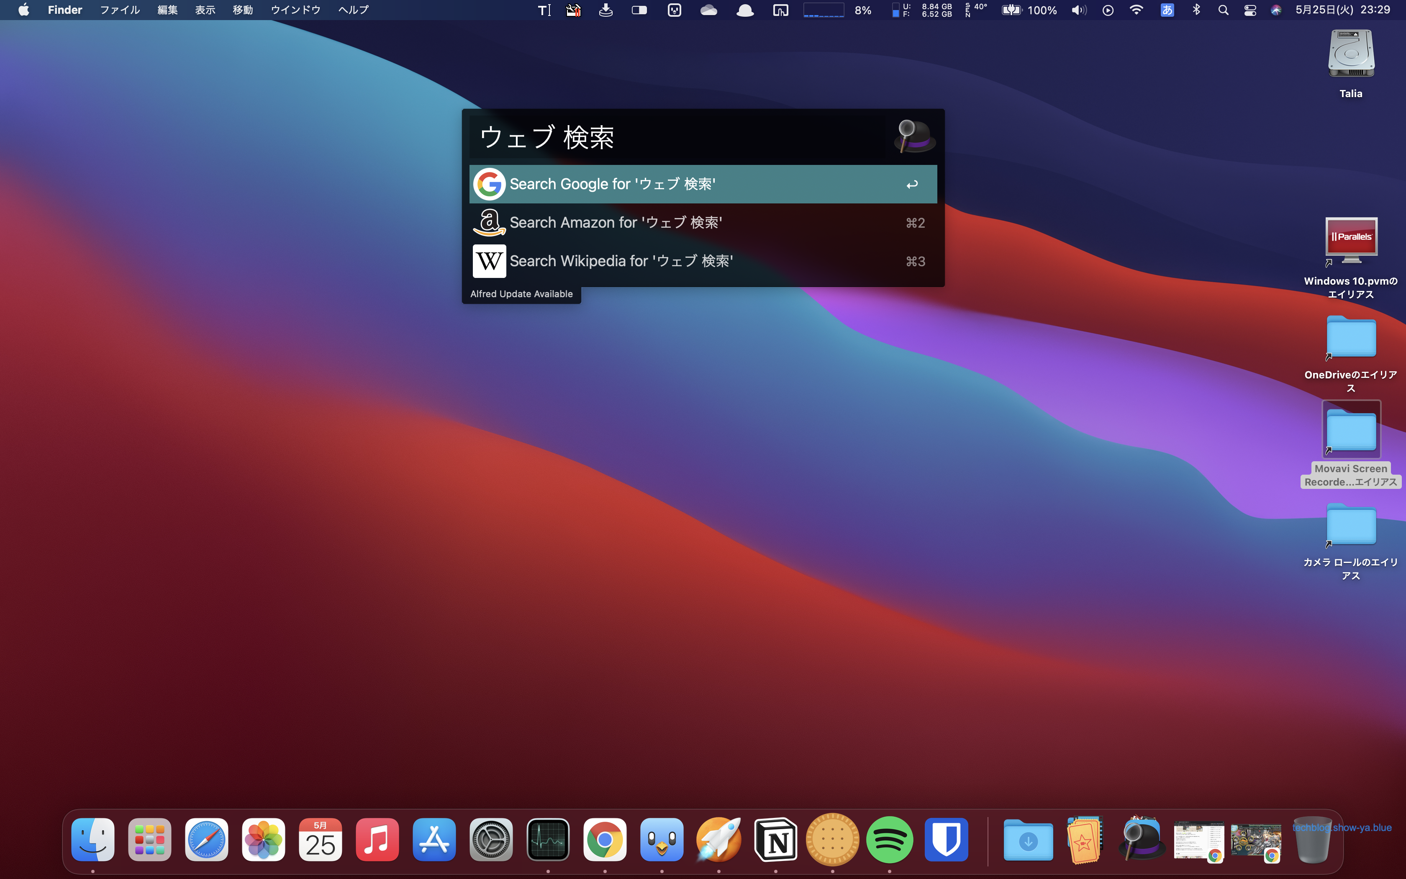Open Bitwarden shield icon in Dock

click(946, 840)
